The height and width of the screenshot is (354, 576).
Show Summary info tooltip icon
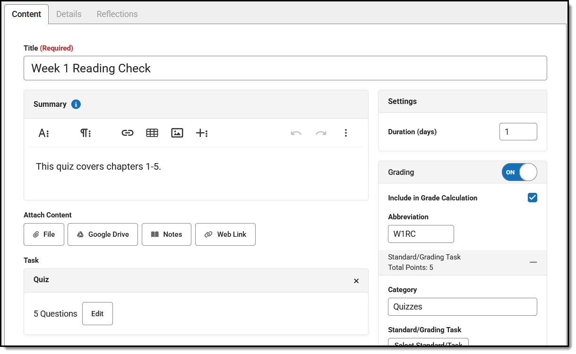click(x=76, y=104)
